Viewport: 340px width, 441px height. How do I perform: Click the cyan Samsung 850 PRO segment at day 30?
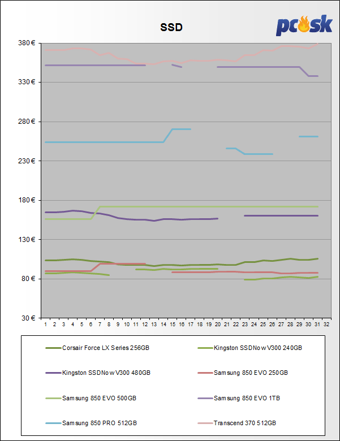309,137
